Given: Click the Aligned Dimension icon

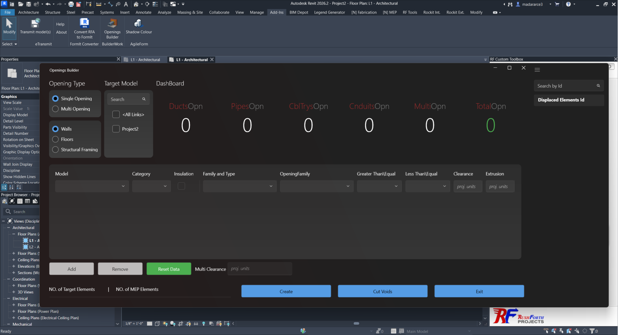Looking at the screenshot, I should pos(110,4).
